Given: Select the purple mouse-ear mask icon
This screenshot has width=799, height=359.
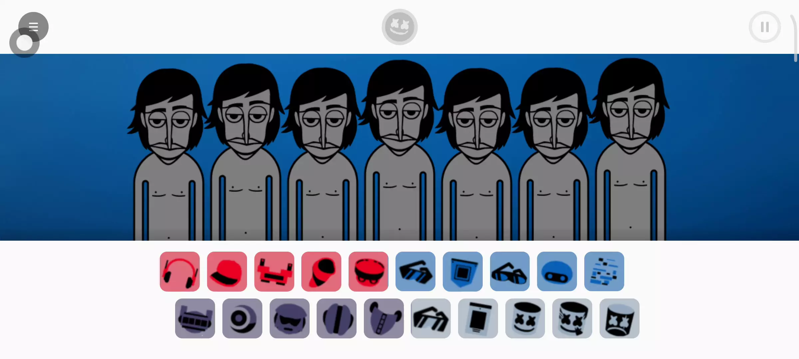Looking at the screenshot, I should [x=384, y=318].
